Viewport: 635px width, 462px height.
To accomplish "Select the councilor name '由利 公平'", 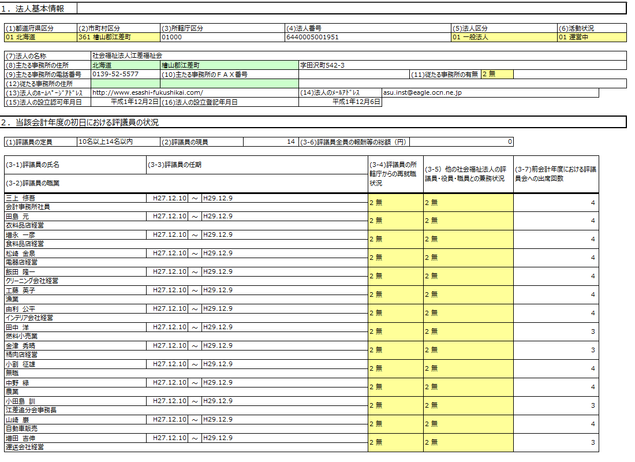I will point(75,309).
